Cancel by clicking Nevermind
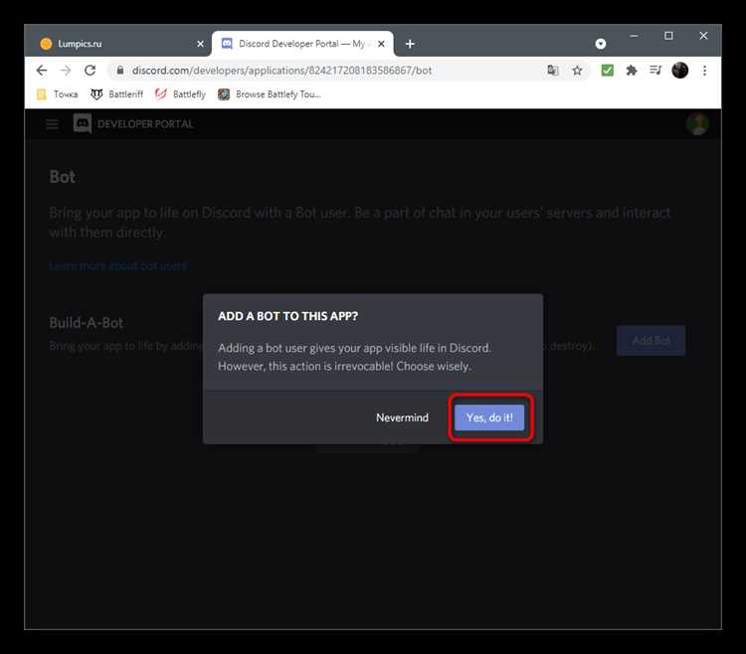 click(402, 417)
